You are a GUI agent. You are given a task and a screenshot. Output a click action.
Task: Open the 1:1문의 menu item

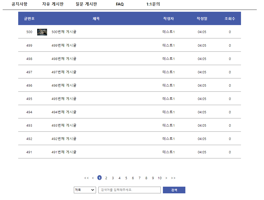tap(153, 4)
